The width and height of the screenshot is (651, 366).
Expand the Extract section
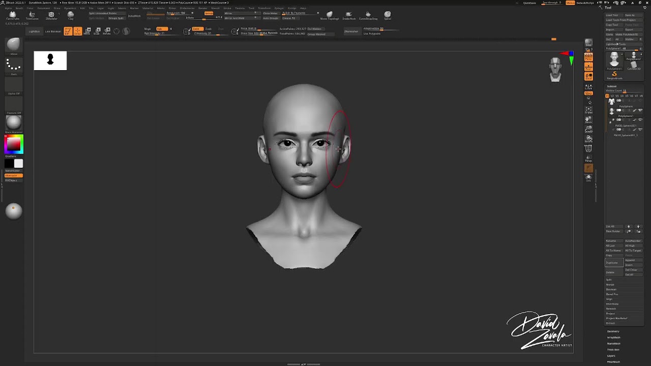[x=610, y=323]
